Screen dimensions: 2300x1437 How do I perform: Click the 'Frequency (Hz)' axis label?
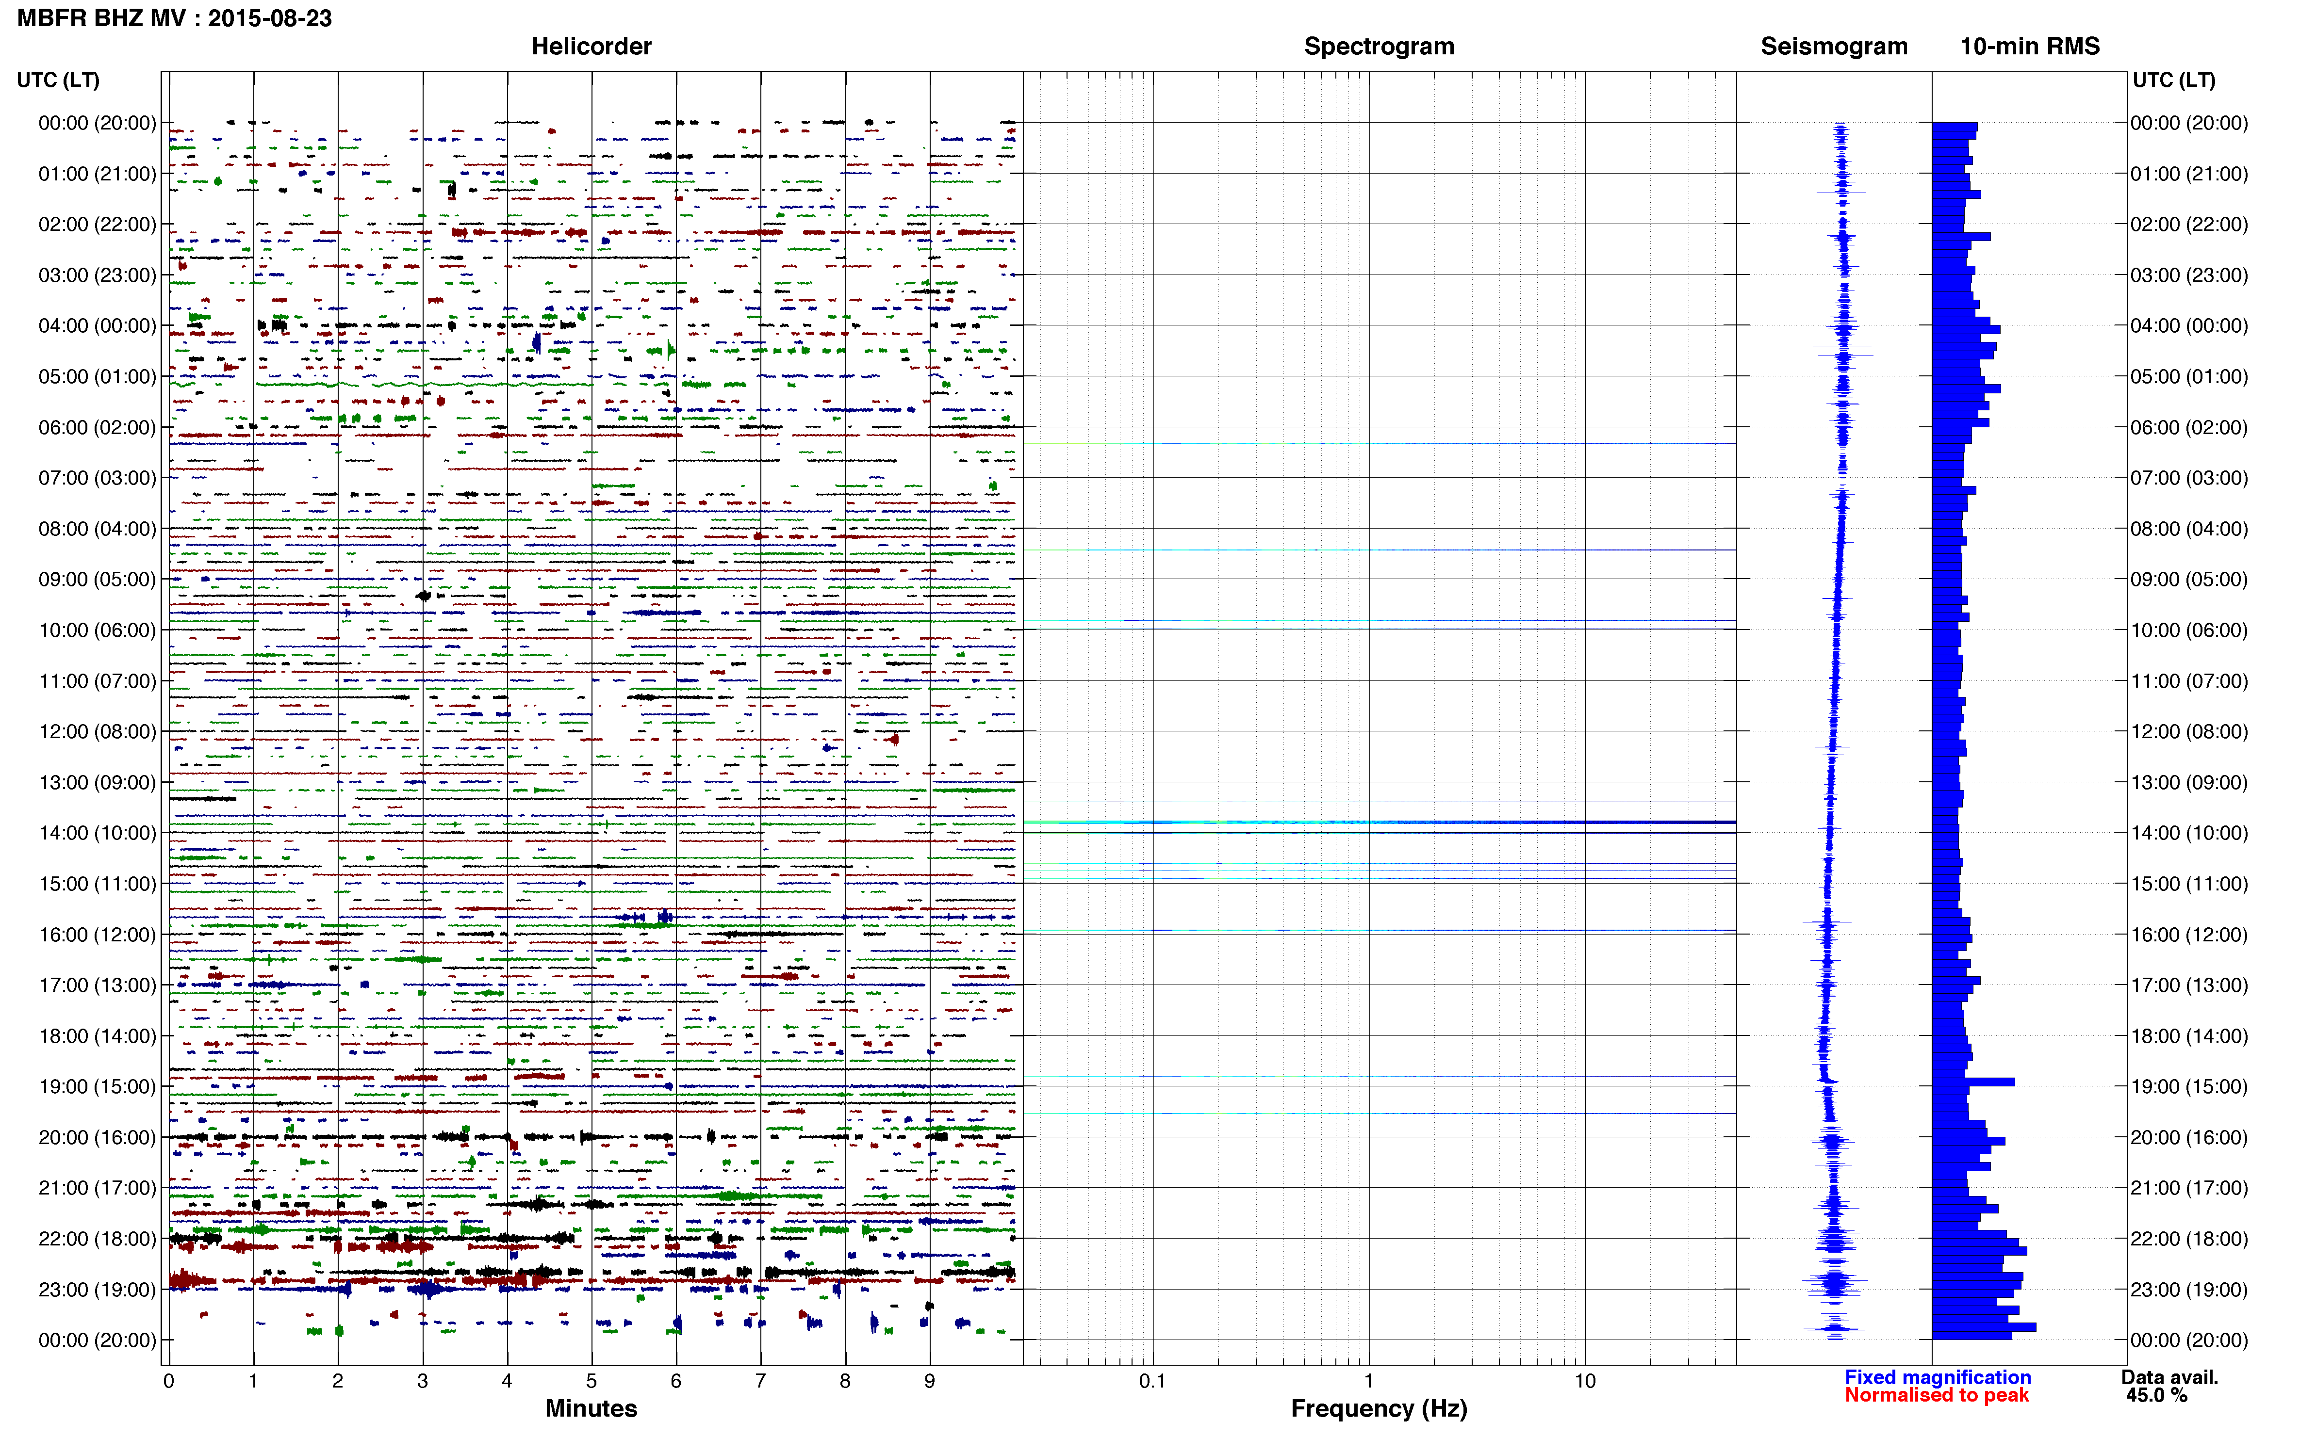1379,1408
